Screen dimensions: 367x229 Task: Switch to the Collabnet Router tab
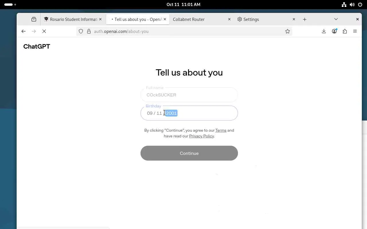tap(202, 19)
